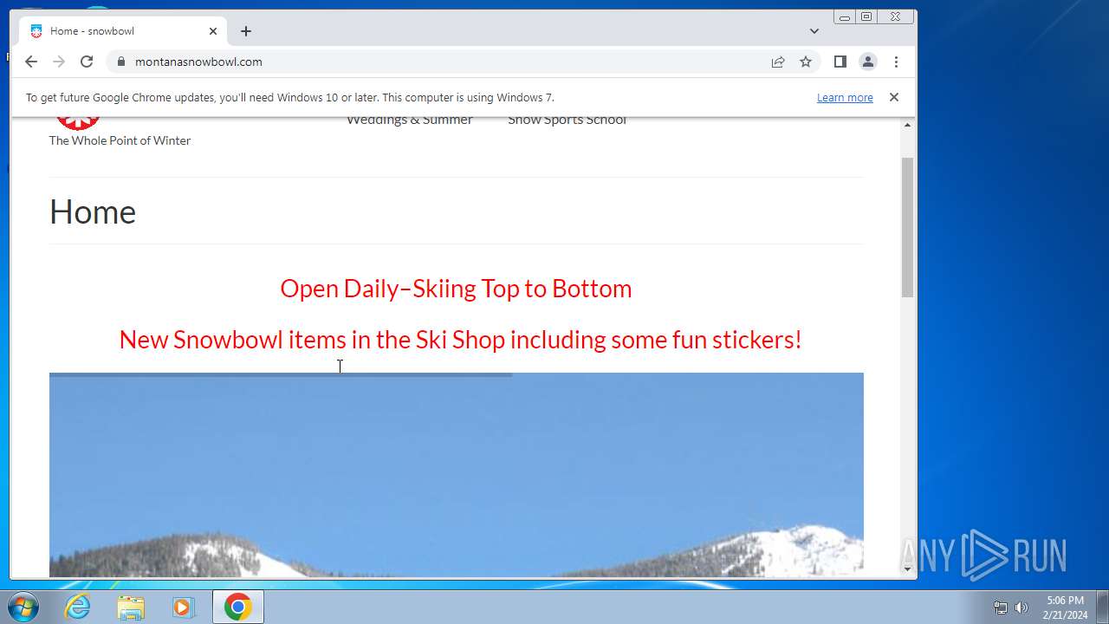Click the Snowbowl red logo
Viewport: 1109px width, 624px height.
point(78,123)
